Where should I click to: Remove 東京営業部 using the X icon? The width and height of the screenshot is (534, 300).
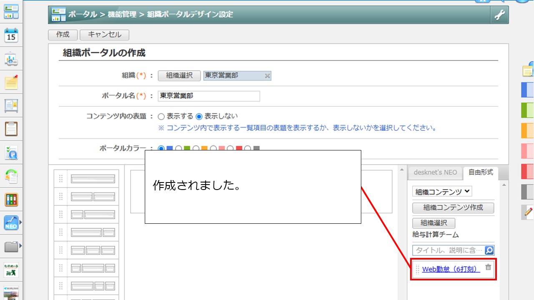pyautogui.click(x=267, y=76)
